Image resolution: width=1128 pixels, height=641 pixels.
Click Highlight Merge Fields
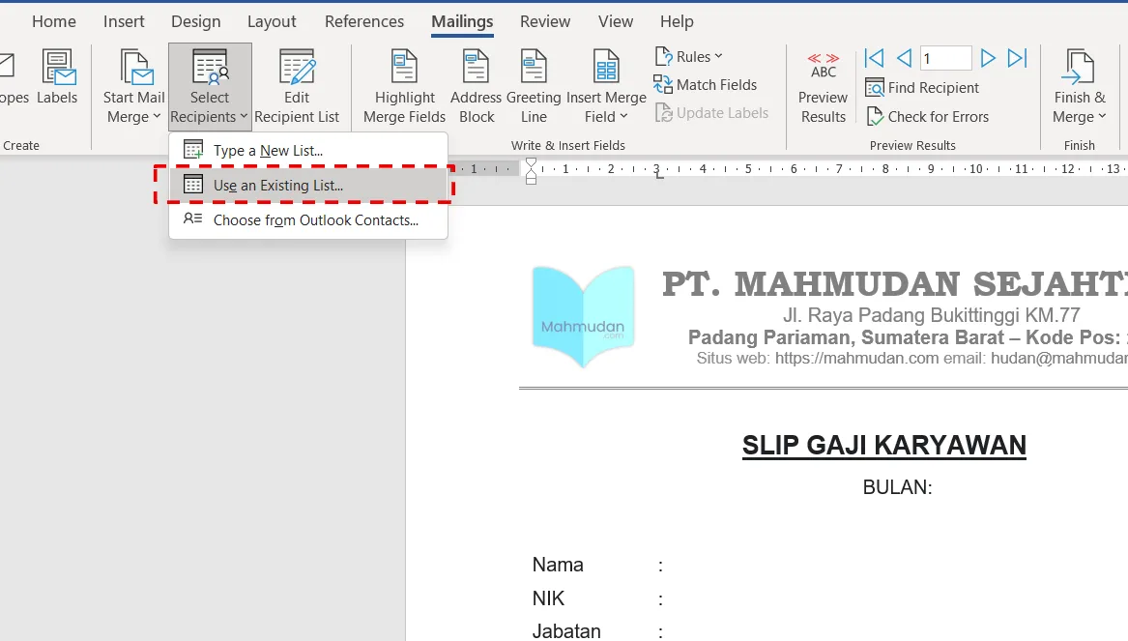coord(404,86)
